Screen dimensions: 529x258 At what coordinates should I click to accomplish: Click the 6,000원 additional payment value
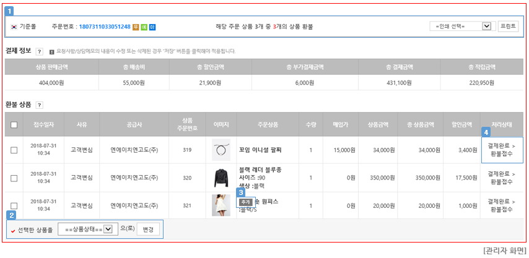[x=305, y=82]
